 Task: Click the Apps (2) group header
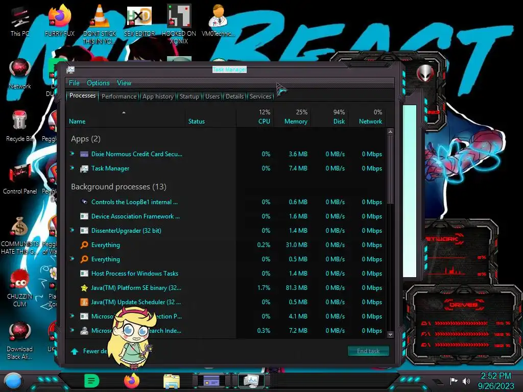coord(86,139)
